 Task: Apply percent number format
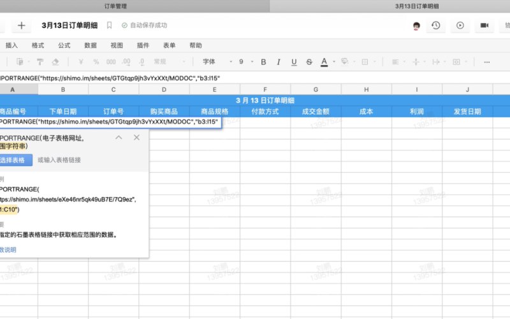point(96,62)
